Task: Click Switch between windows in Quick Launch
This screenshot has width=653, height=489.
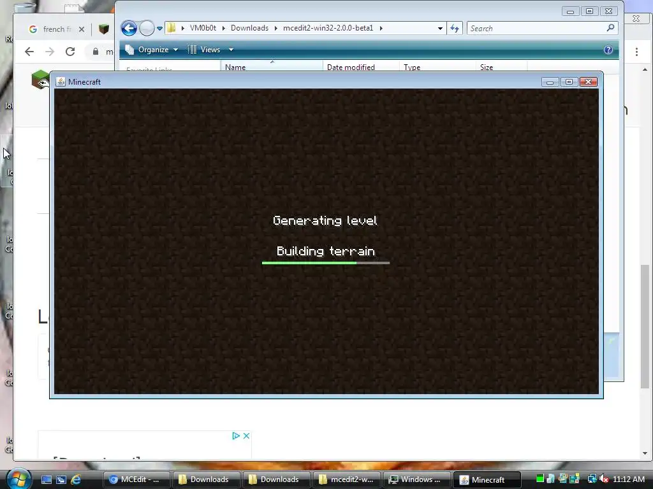Action: [61, 479]
